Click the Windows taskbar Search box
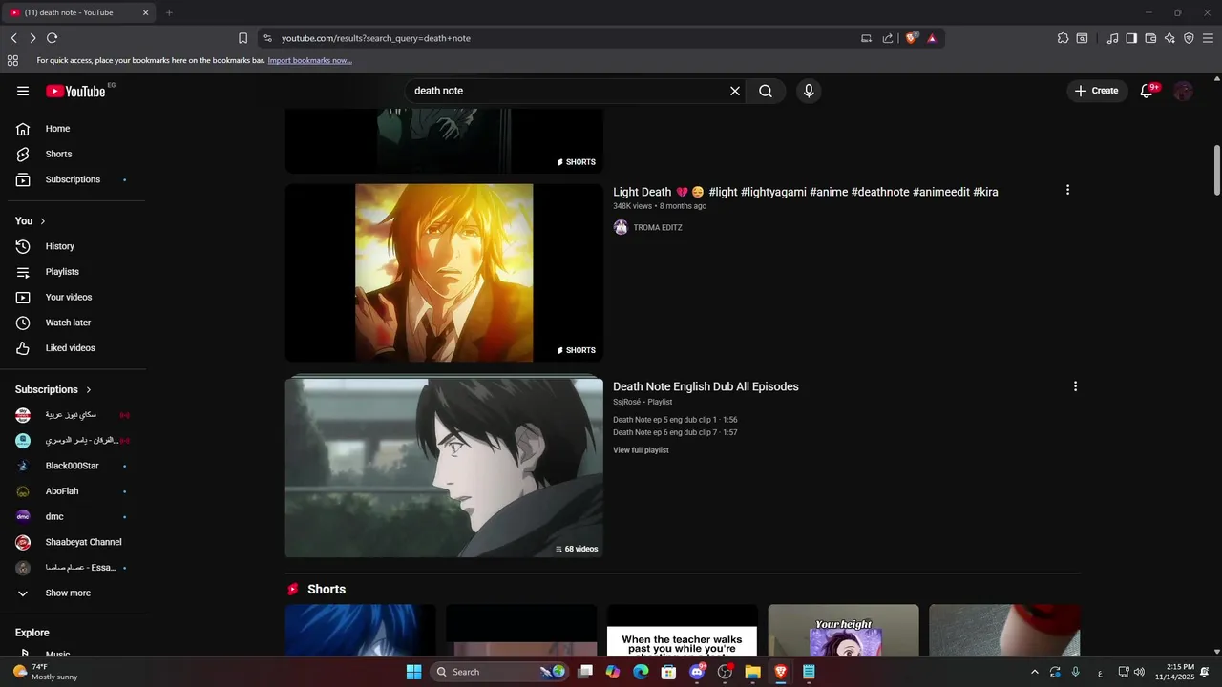The width and height of the screenshot is (1222, 687). tap(498, 672)
